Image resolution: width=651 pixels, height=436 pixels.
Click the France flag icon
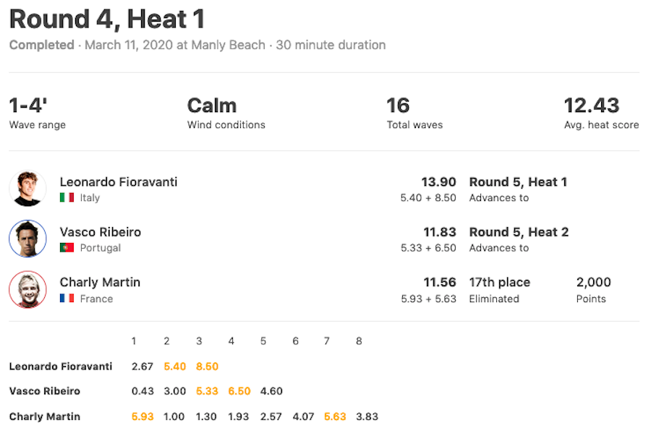coord(67,299)
